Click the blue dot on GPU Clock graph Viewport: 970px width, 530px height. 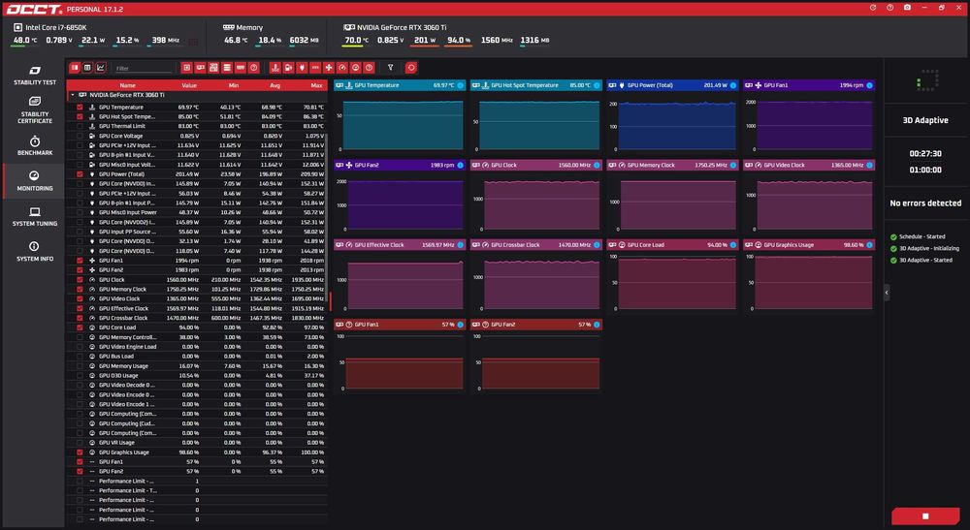click(597, 165)
